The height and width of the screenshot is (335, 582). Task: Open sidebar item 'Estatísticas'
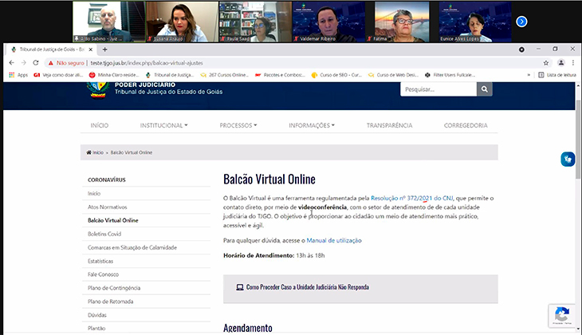100,261
